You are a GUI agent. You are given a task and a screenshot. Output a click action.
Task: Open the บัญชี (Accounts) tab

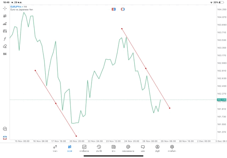tap(157, 148)
